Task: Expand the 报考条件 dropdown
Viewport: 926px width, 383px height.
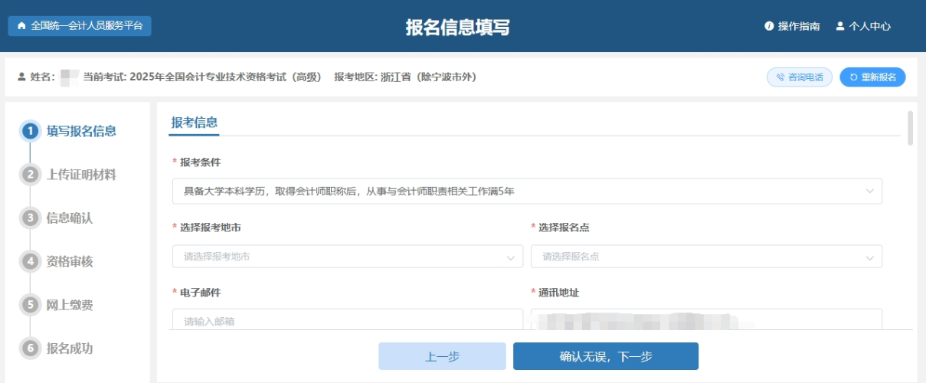Action: pos(527,191)
